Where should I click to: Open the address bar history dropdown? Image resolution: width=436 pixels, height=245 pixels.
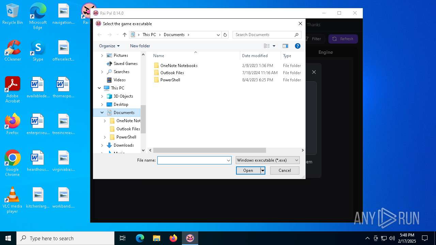pos(218,35)
